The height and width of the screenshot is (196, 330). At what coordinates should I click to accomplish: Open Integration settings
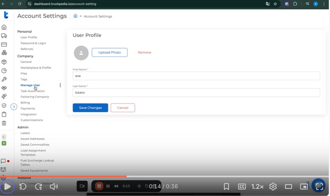(29, 114)
